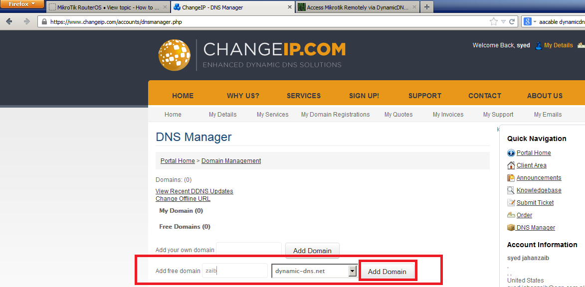The height and width of the screenshot is (287, 585).
Task: Open View Recent DDNS Updates link
Action: pos(194,191)
